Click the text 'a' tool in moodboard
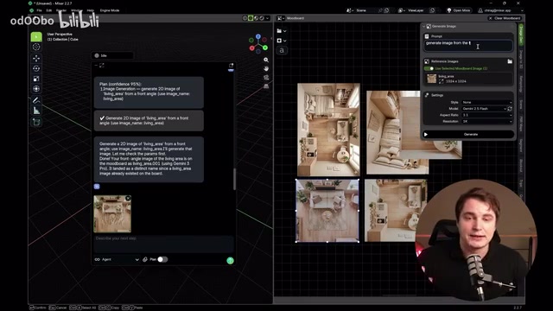The image size is (553, 311). pyautogui.click(x=282, y=50)
